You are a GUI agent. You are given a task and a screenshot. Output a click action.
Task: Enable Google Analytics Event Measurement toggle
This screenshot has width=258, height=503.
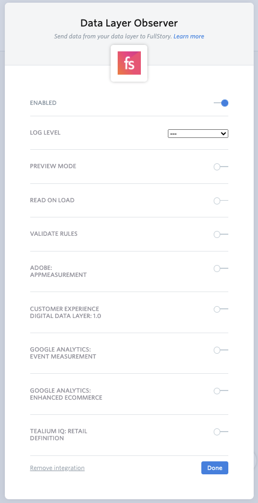[x=221, y=350]
